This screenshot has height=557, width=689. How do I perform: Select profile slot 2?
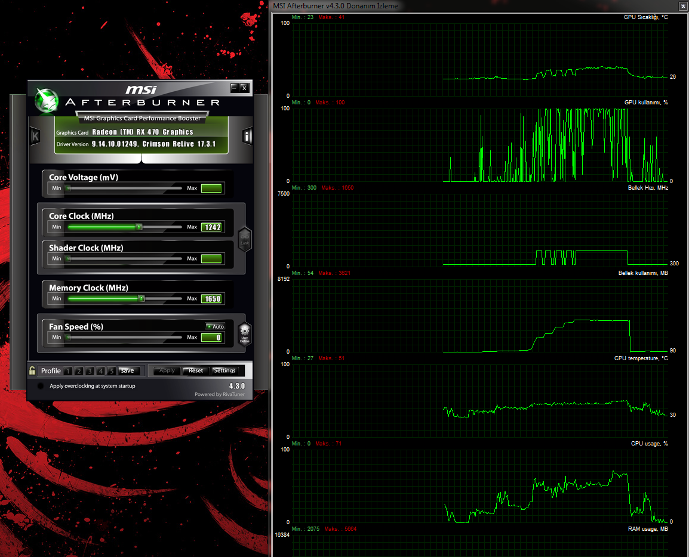(79, 371)
